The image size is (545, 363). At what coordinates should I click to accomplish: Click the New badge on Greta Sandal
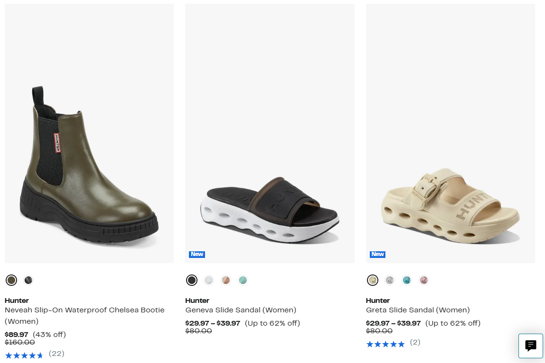pyautogui.click(x=377, y=254)
